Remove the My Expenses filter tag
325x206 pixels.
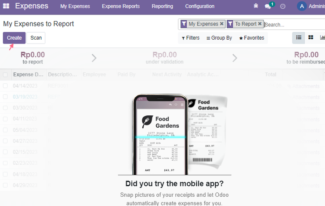222,24
